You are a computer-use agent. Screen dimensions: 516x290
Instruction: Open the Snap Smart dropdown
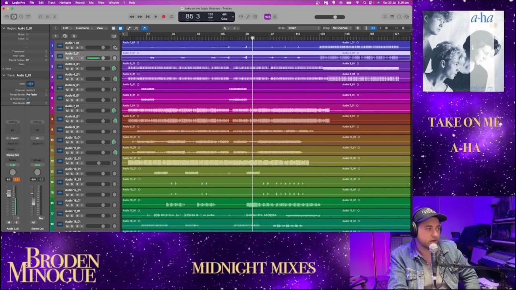(304, 28)
